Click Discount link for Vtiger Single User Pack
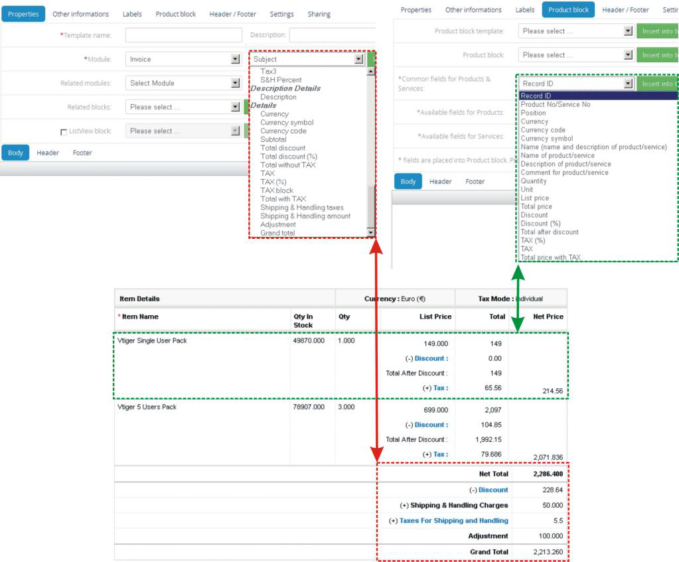Screen dimensions: 679x562 431,358
